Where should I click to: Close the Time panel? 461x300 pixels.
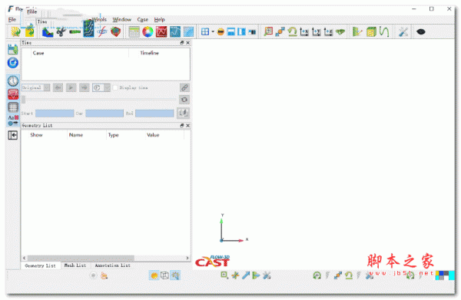pyautogui.click(x=188, y=42)
